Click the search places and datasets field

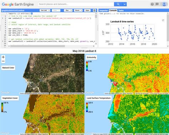pyautogui.click(x=76, y=4)
